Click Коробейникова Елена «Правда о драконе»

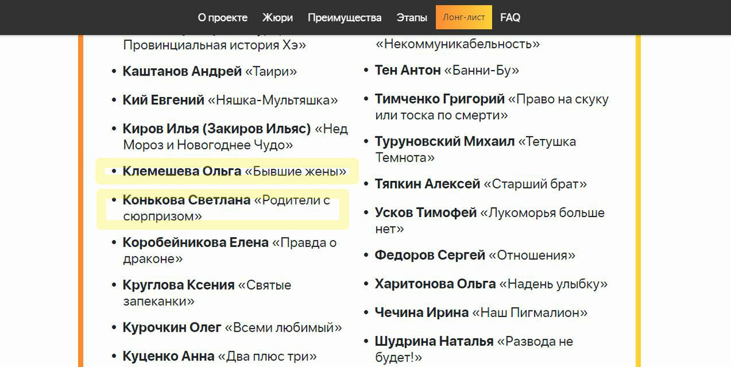229,250
